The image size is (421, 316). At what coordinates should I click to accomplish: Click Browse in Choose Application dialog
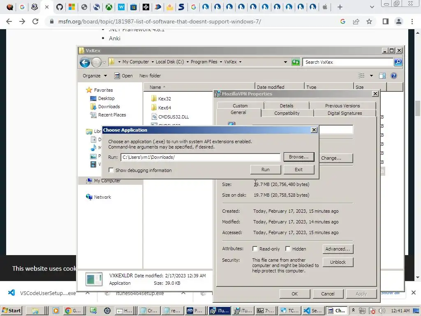click(298, 157)
